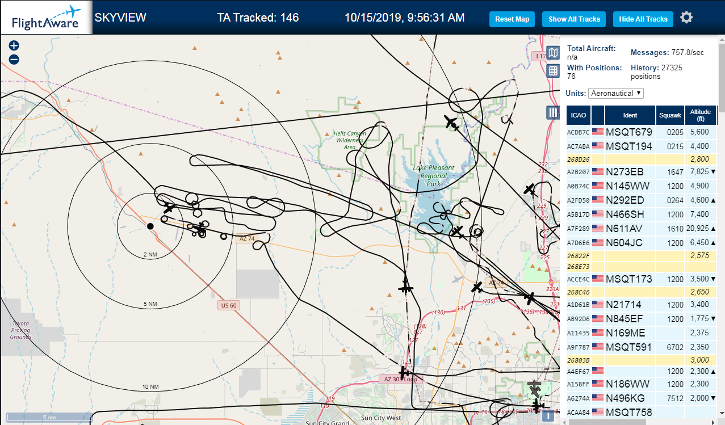Sort by the blank flag column header
725x425 pixels.
(598, 115)
